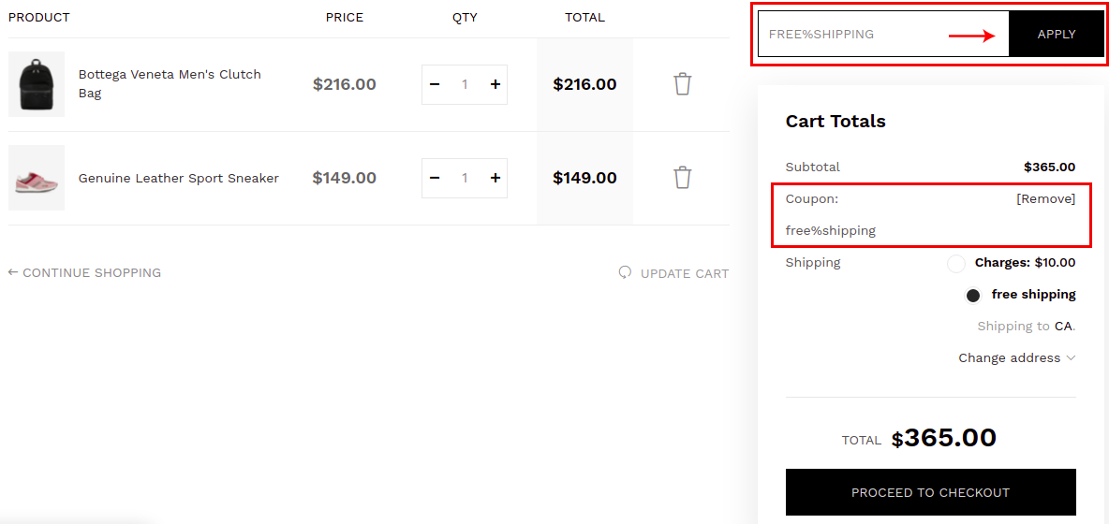The width and height of the screenshot is (1109, 524).
Task: Remove Genuine Leather Sport Sneaker with trash icon
Action: pyautogui.click(x=682, y=178)
